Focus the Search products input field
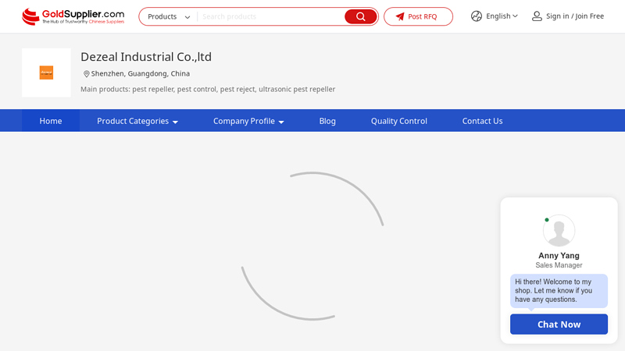The width and height of the screenshot is (625, 351). (x=271, y=16)
